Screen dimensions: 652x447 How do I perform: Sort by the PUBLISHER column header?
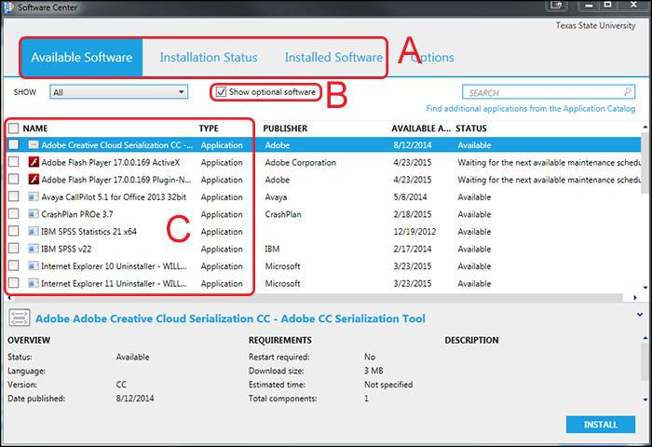[285, 129]
